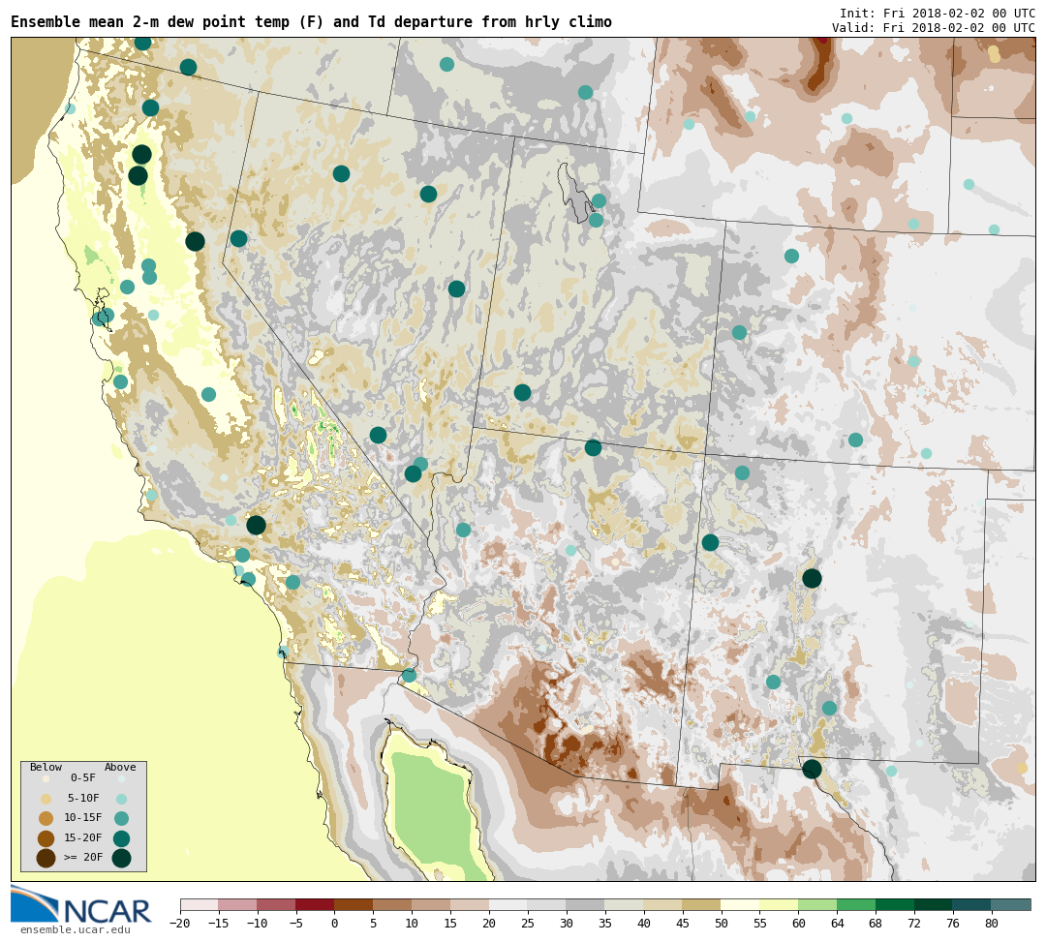Click the Above 5-10F light teal legend dot
The image size is (1046, 942).
tap(121, 799)
